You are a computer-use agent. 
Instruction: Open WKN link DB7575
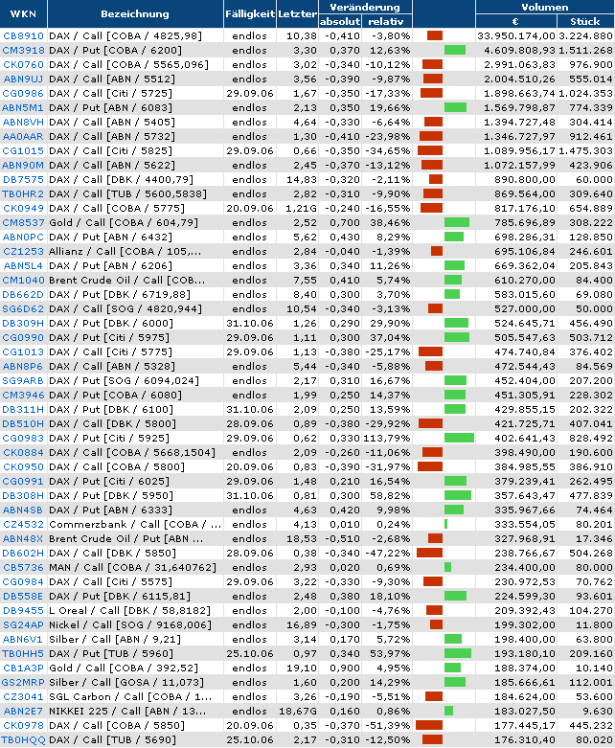point(23,179)
